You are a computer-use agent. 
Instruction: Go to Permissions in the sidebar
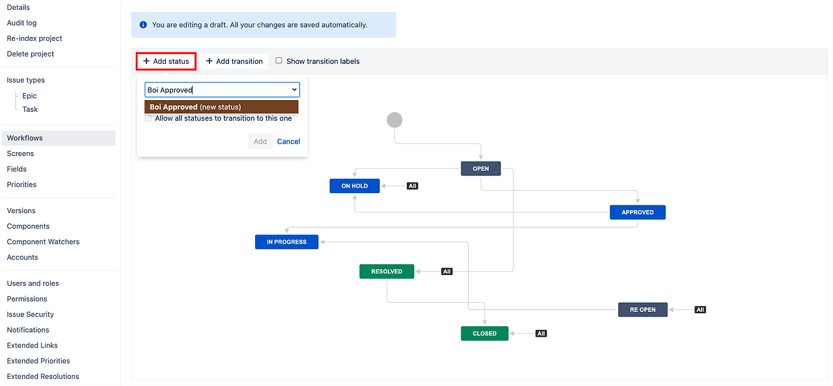pyautogui.click(x=27, y=299)
